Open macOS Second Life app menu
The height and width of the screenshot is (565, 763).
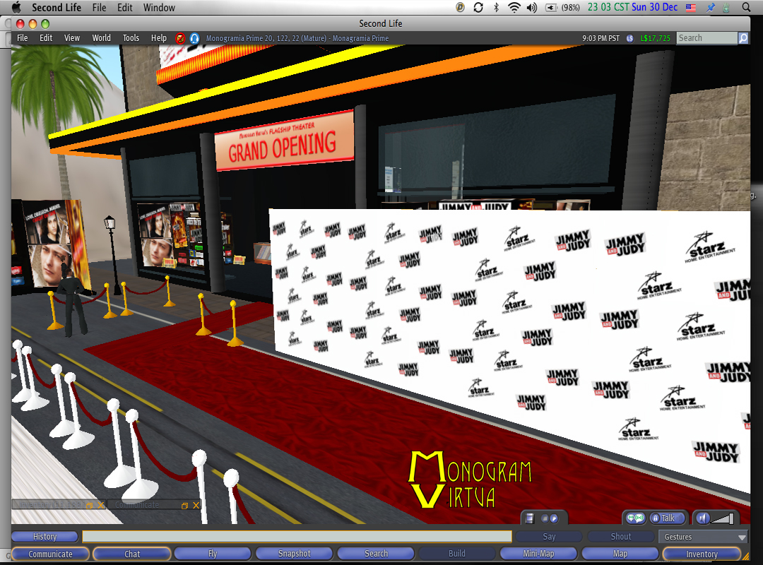[x=57, y=7]
